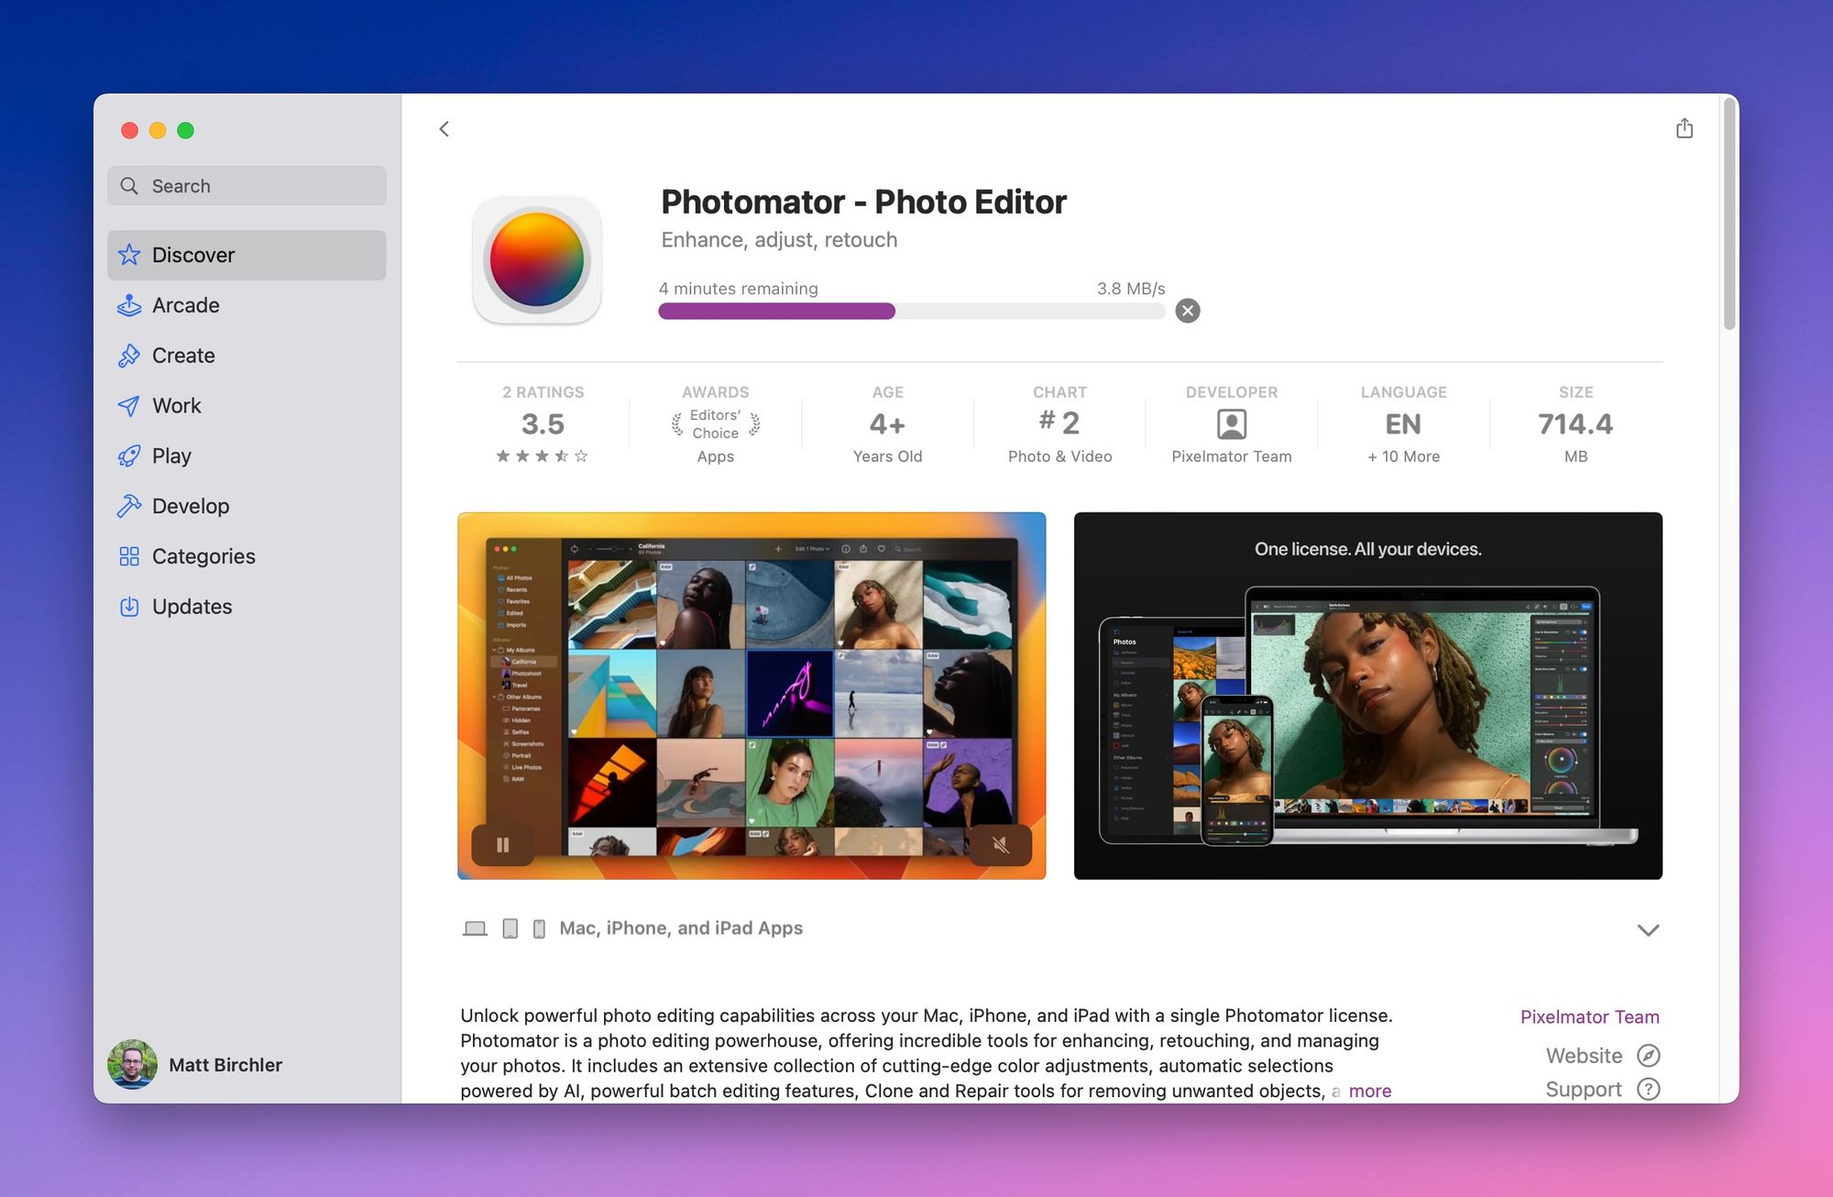
Task: Open the Website compass icon
Action: click(1649, 1056)
